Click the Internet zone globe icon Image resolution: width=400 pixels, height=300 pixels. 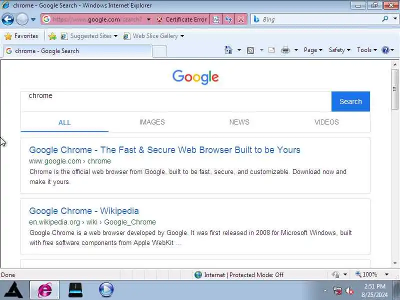[x=198, y=274]
